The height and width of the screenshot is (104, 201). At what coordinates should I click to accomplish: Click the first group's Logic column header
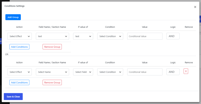click(x=173, y=27)
